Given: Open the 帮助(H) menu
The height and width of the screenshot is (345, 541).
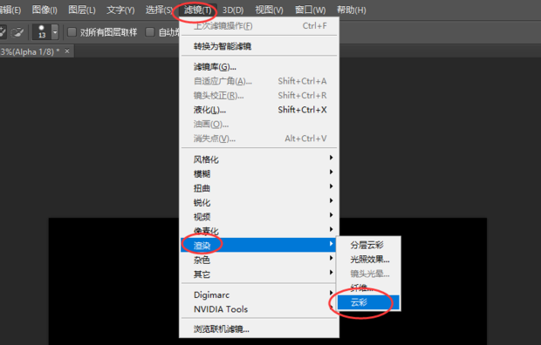Looking at the screenshot, I should point(352,10).
